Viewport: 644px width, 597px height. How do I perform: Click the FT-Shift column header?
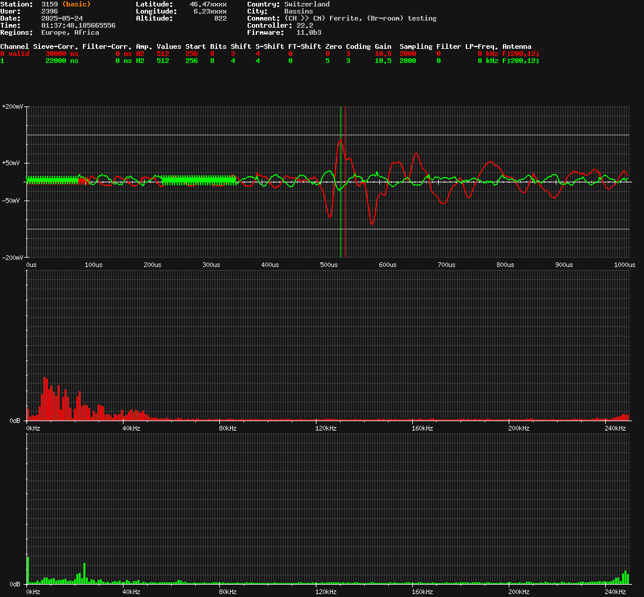pos(304,46)
